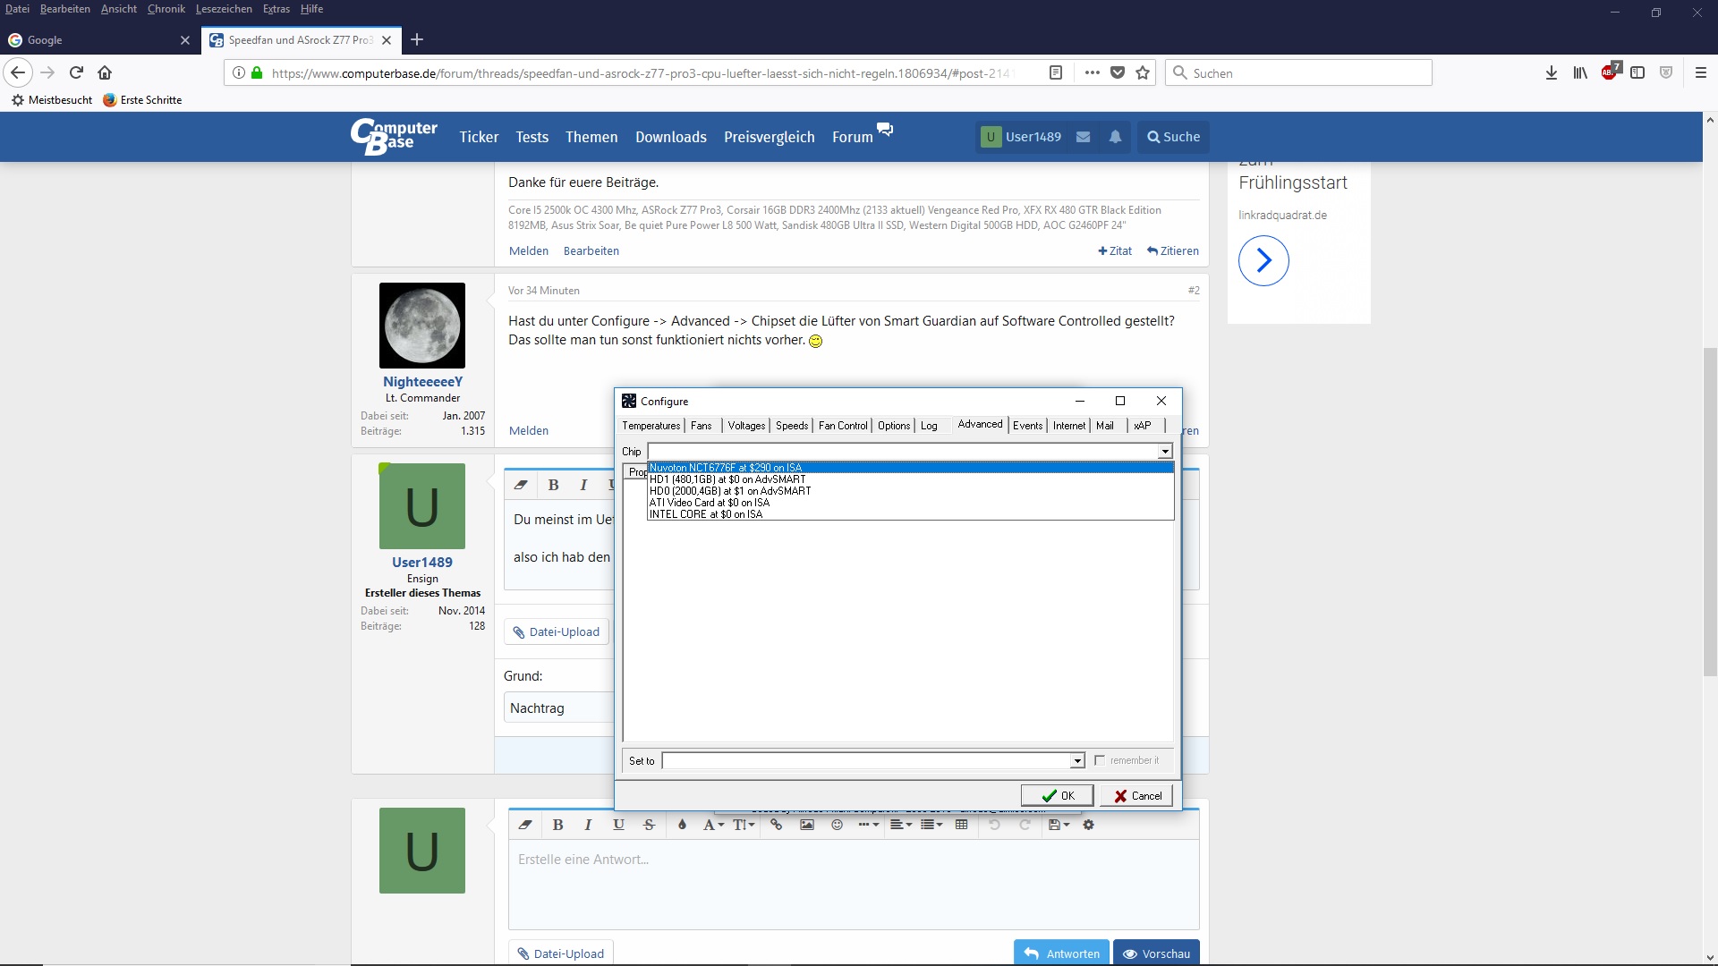Toggle strikethrough formatting in the reply editor

(x=650, y=825)
